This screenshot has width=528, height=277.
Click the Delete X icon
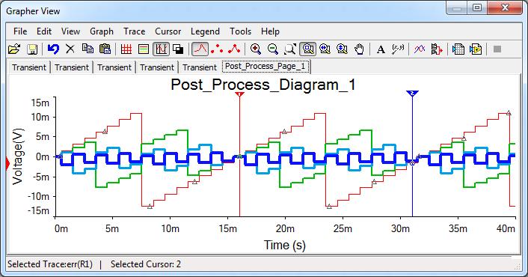[x=70, y=49]
